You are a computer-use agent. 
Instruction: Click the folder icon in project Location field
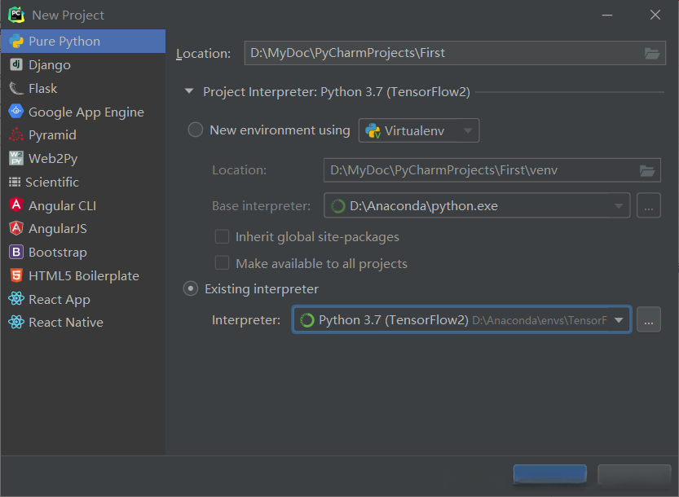tap(651, 53)
